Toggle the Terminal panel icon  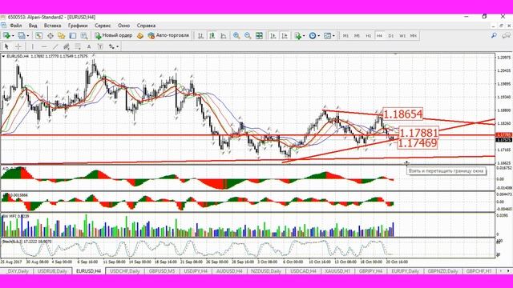pyautogui.click(x=73, y=35)
